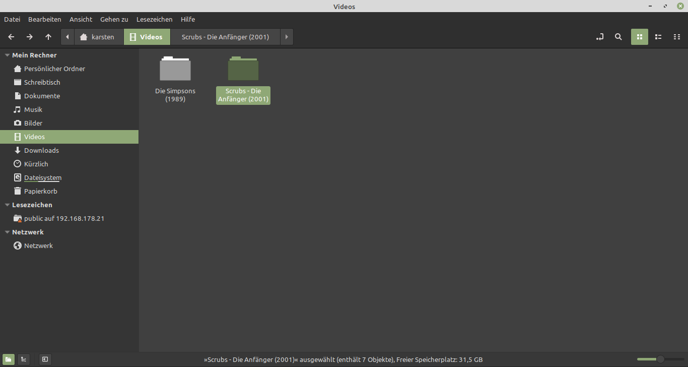
Task: Open the Hilfe menu
Action: pyautogui.click(x=188, y=19)
